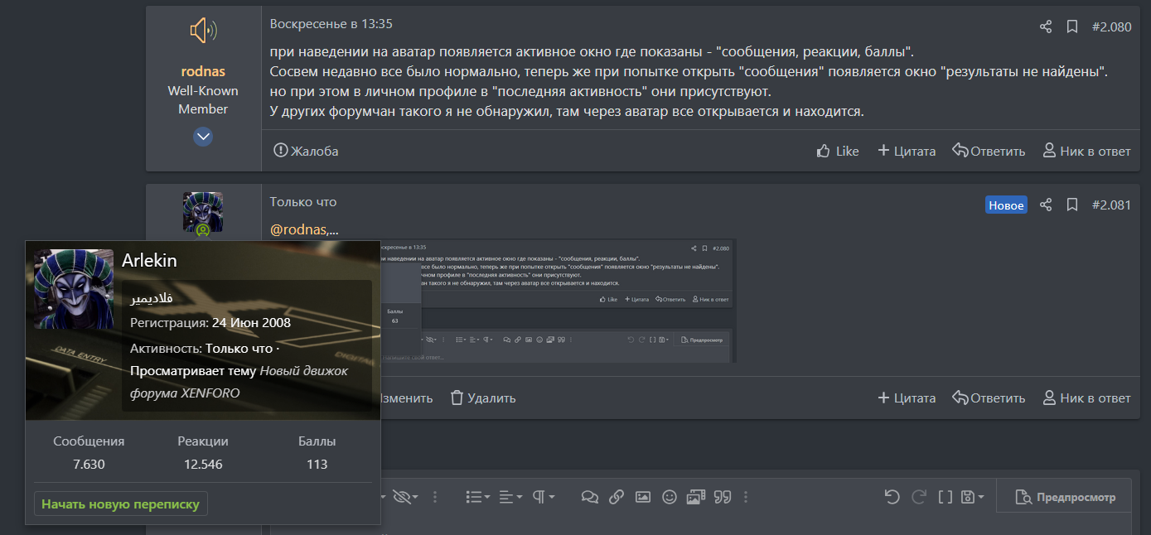This screenshot has width=1151, height=535.
Task: Open post permalink #2.080
Action: pos(1111,27)
